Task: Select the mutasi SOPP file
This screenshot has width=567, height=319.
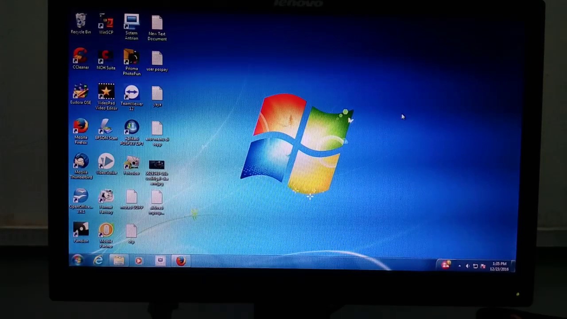Action: pyautogui.click(x=132, y=199)
